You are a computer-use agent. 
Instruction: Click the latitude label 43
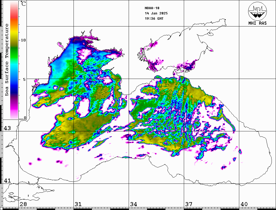(x=7, y=128)
